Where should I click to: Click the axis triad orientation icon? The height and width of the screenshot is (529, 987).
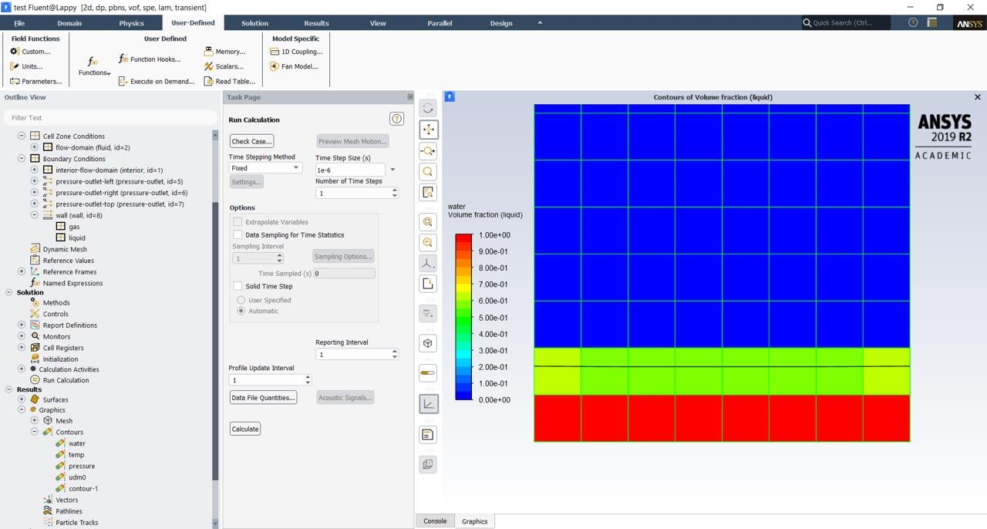[428, 264]
